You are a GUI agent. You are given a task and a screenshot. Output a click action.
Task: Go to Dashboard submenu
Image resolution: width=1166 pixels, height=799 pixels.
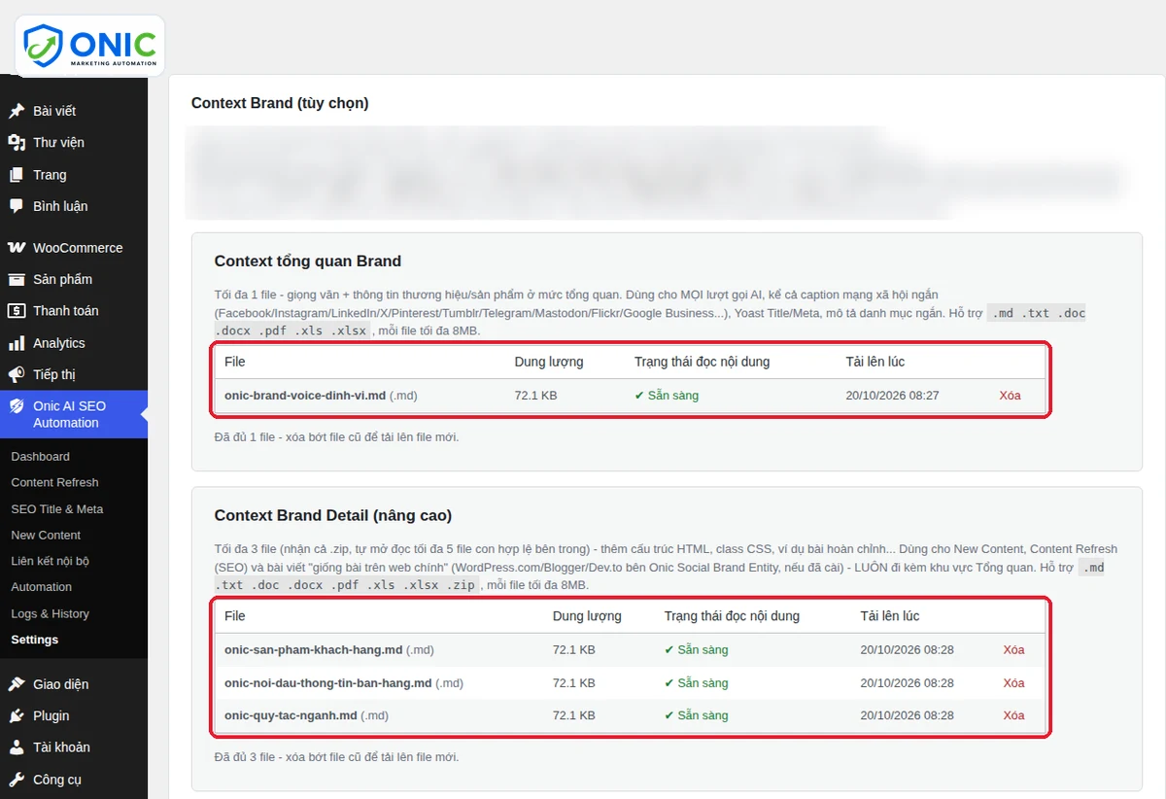click(x=40, y=457)
